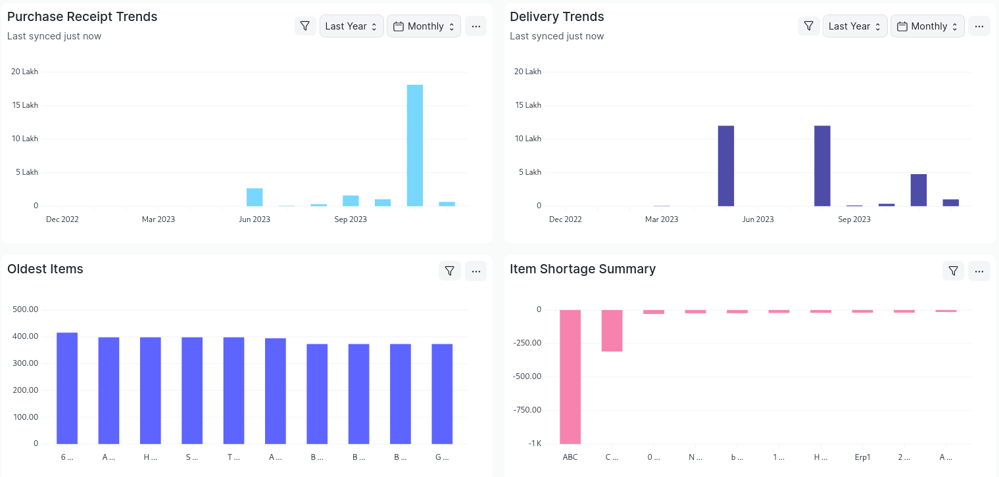Select the 'S ...' bar in Oldest Items
The image size is (999, 477).
[192, 391]
